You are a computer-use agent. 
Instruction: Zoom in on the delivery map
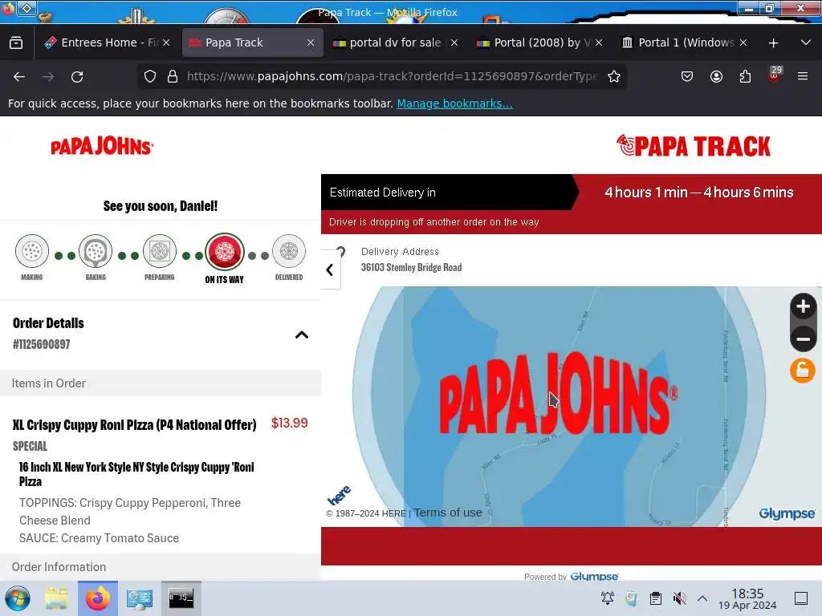coord(803,307)
